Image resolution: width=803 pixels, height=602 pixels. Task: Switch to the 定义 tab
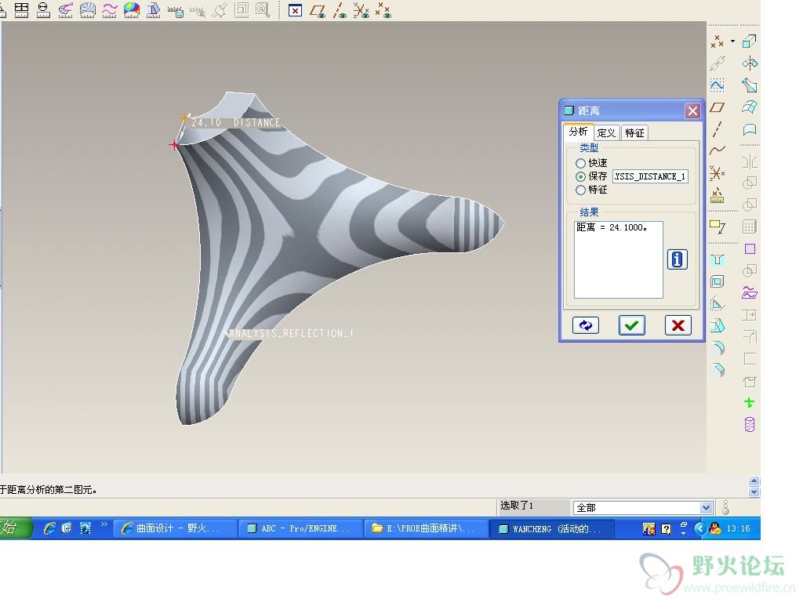(x=606, y=133)
